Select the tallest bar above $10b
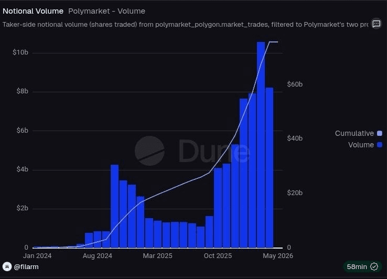387x279 pixels. tap(261, 145)
